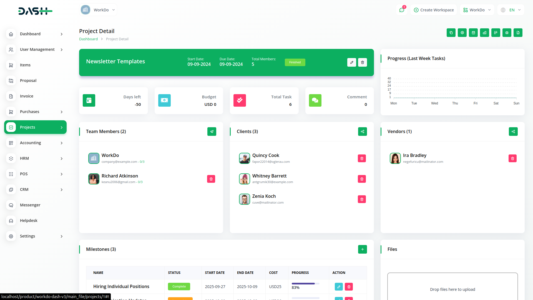
Task: Expand the HRM sidebar menu
Action: tap(35, 158)
